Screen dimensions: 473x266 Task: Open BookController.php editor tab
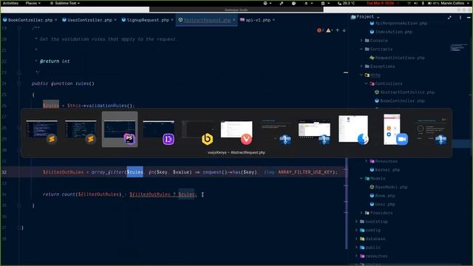[x=30, y=20]
